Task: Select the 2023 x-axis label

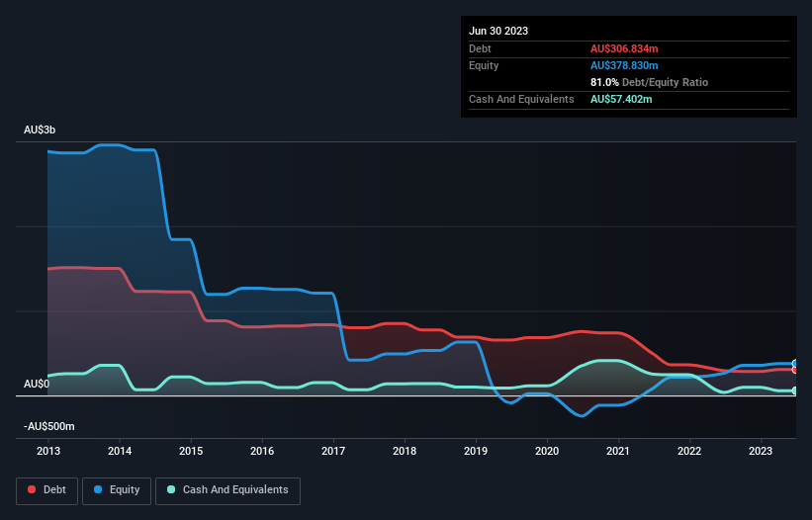Action: pyautogui.click(x=761, y=451)
